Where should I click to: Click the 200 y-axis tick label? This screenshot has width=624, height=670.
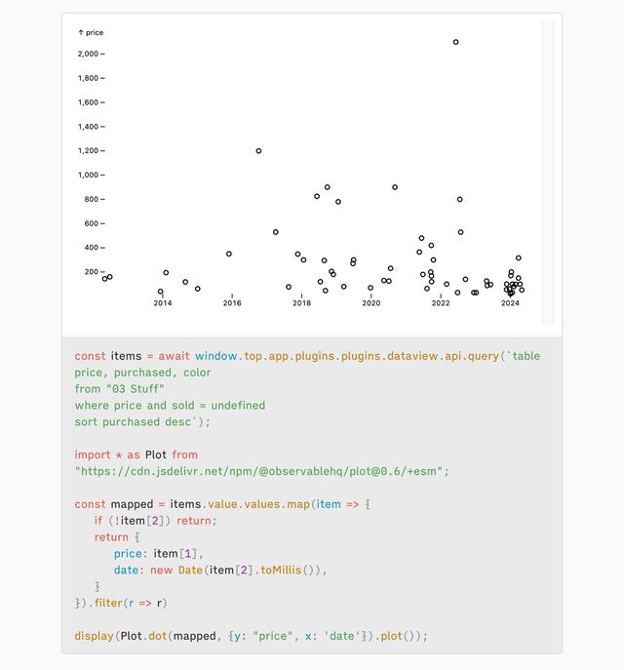coord(90,272)
